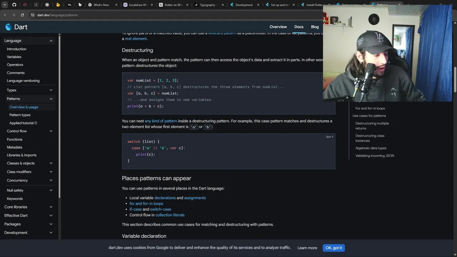457x257 pixels.
Task: Reload the current page
Action: coord(22,15)
